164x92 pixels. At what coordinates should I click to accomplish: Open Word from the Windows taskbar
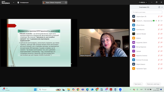point(116,89)
